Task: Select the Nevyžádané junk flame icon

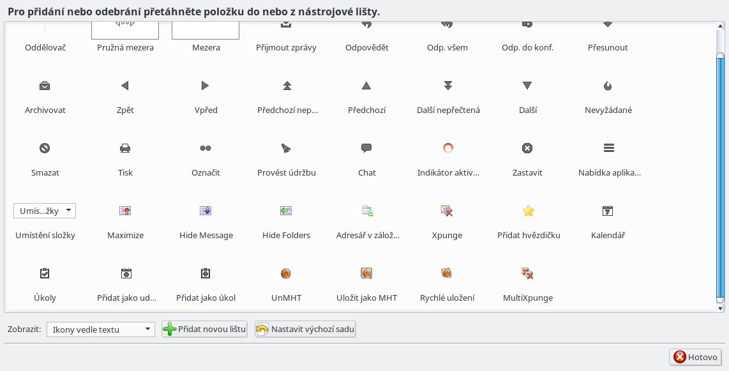Action: tap(608, 86)
